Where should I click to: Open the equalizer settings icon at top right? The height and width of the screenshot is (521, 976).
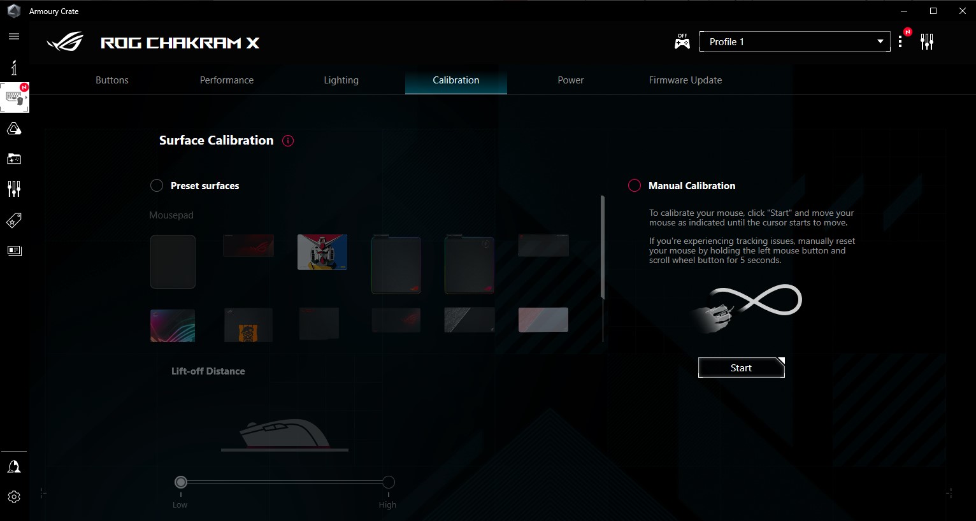click(927, 42)
